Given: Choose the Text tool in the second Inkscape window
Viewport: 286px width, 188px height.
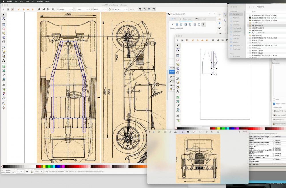Looking at the screenshot, I should coord(178,91).
